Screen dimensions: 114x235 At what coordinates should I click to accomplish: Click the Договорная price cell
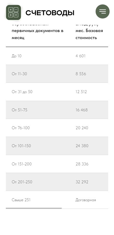pyautogui.click(x=86, y=200)
